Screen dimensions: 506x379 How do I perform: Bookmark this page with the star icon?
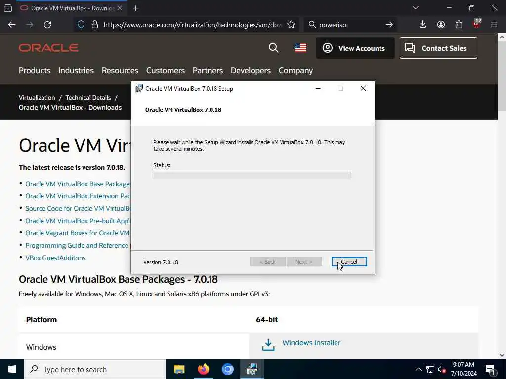291,25
